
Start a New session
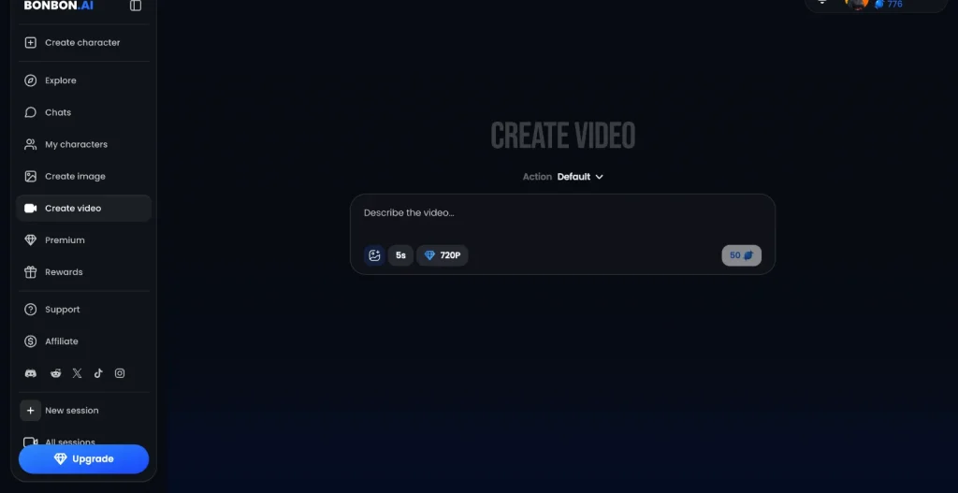click(83, 411)
